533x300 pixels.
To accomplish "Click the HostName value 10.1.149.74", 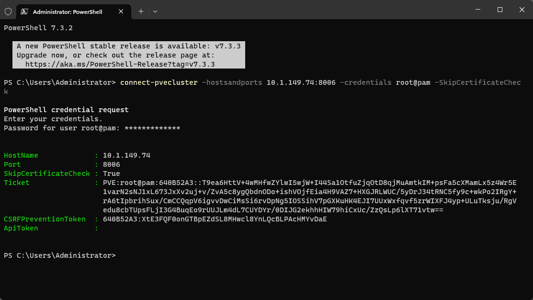I will (x=126, y=155).
